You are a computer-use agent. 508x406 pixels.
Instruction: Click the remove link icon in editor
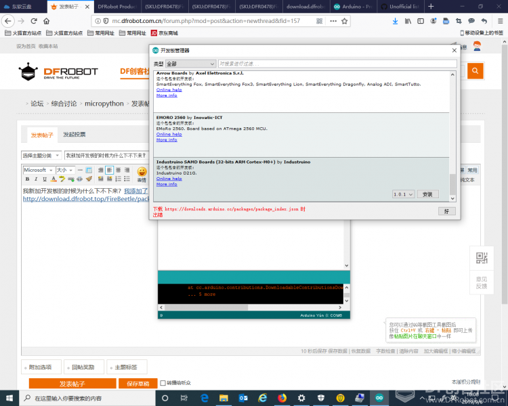(80, 179)
